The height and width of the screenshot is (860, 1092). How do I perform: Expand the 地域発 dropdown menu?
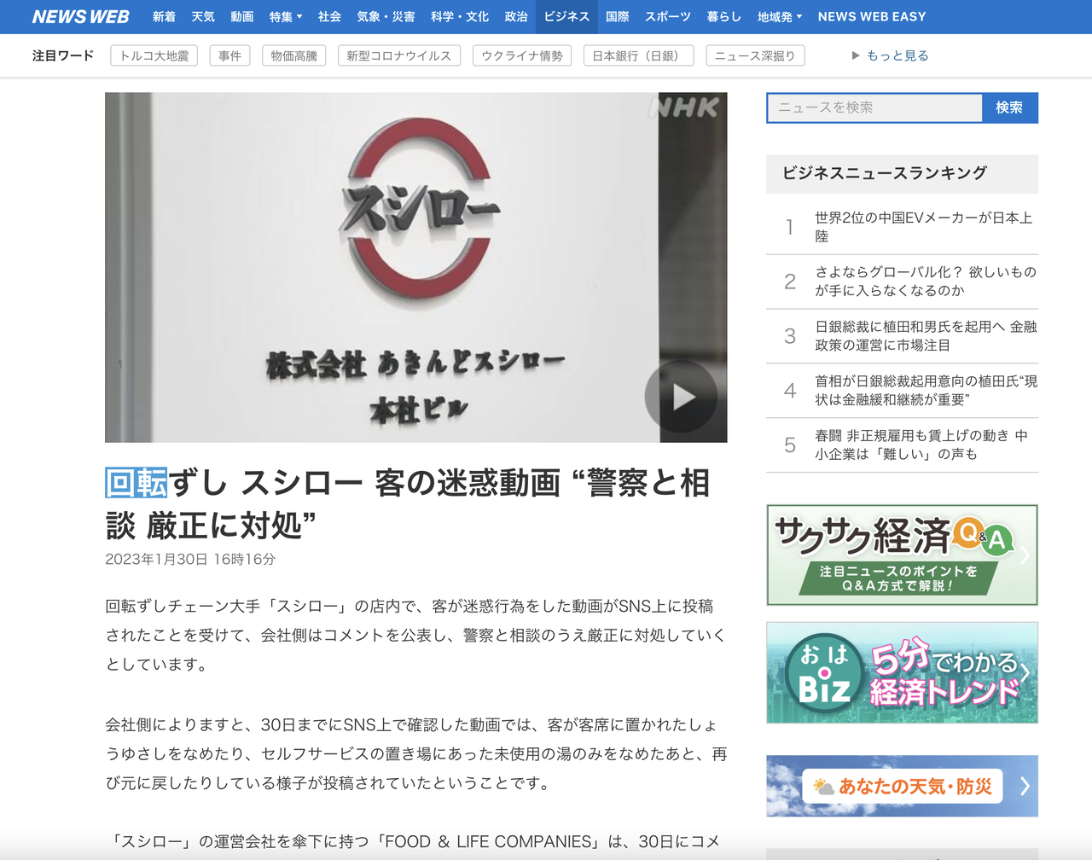(780, 17)
